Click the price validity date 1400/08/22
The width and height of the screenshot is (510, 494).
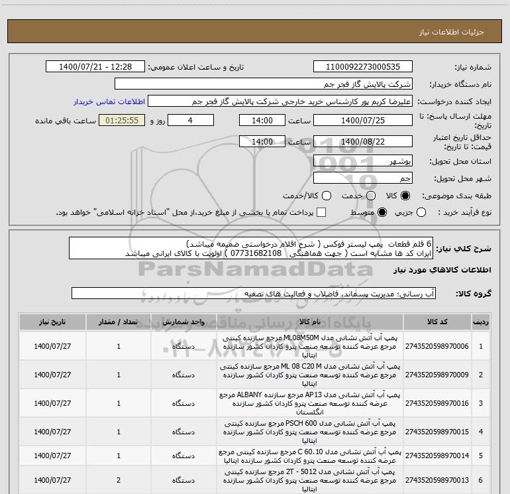click(x=363, y=142)
